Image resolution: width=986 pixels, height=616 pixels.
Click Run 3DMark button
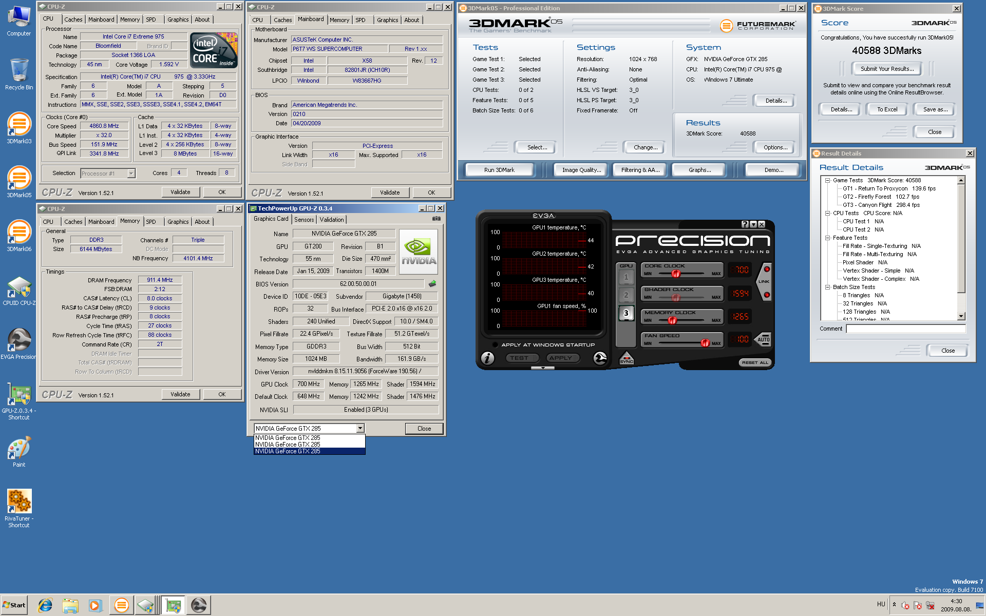pos(499,170)
